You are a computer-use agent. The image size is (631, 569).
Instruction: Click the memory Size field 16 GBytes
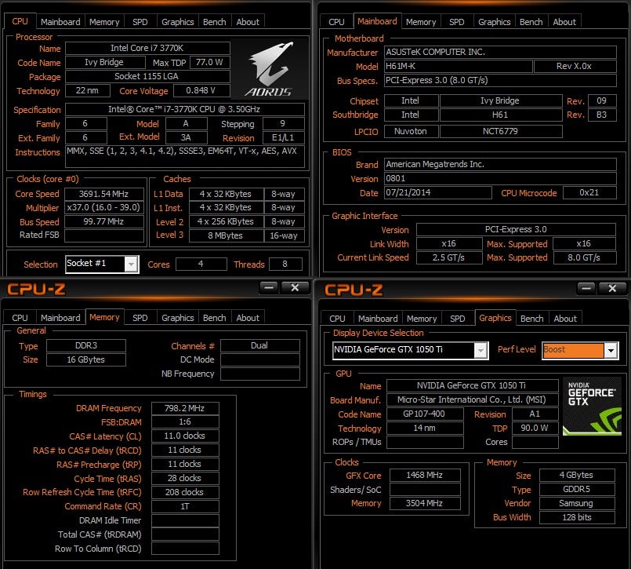pos(86,360)
